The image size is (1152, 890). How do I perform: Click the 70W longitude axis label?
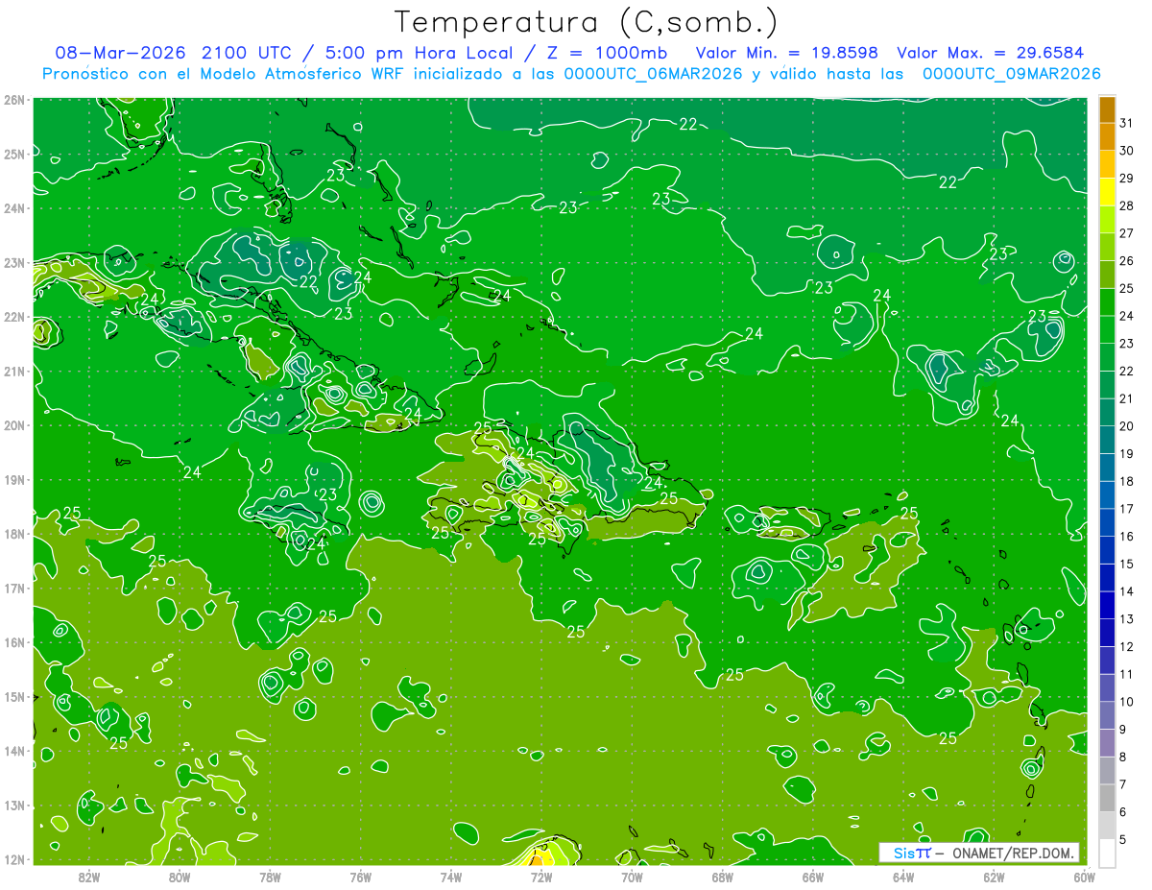632,877
